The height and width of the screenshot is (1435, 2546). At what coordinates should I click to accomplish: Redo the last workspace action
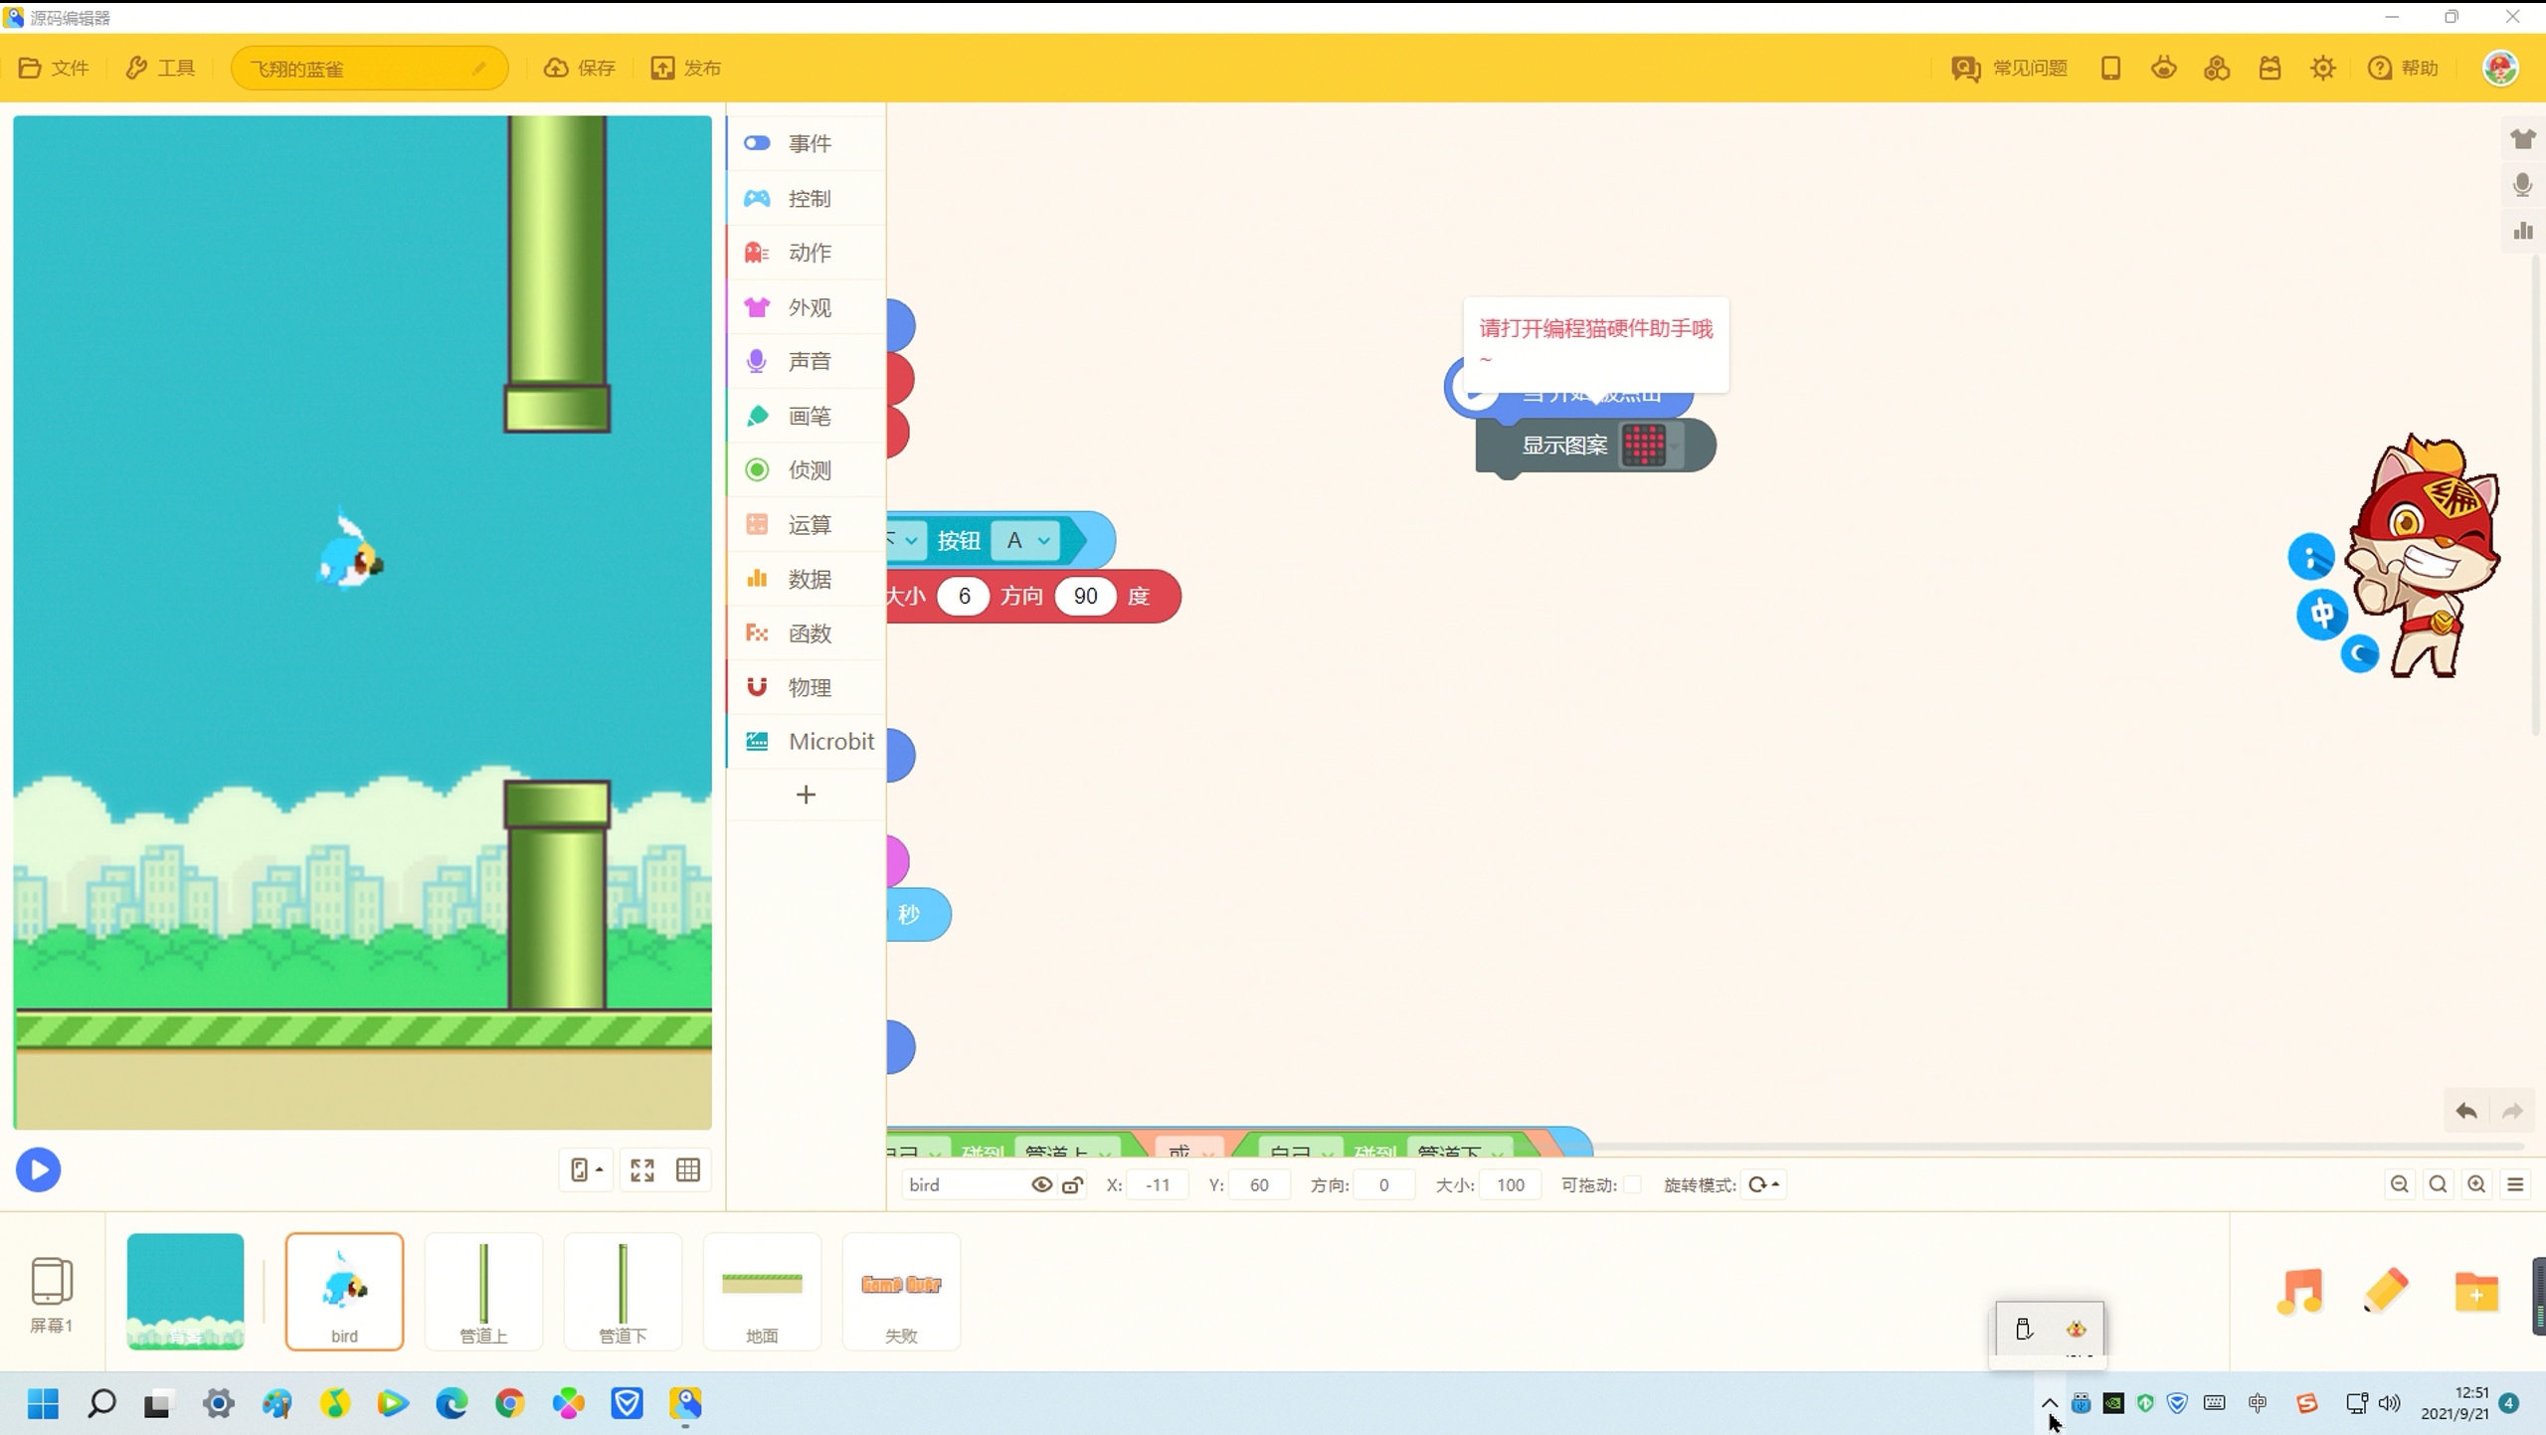tap(2513, 1111)
